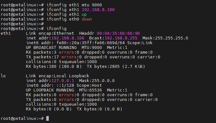
Task: Click 'TX bytes:2805 (2.7 KiB)' text
Action: coord(116,67)
